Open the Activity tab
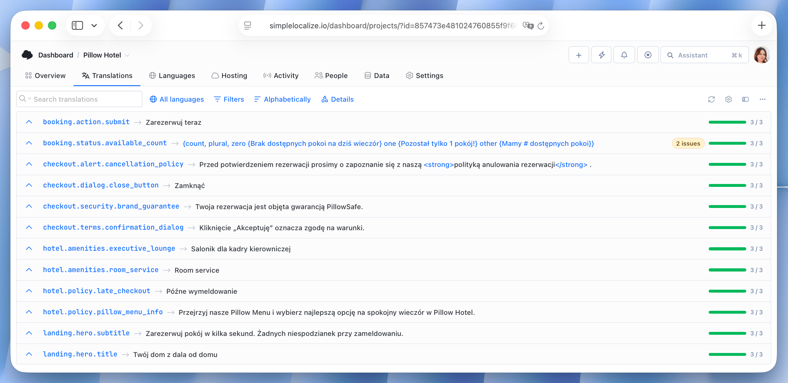Image resolution: width=788 pixels, height=383 pixels. (281, 75)
